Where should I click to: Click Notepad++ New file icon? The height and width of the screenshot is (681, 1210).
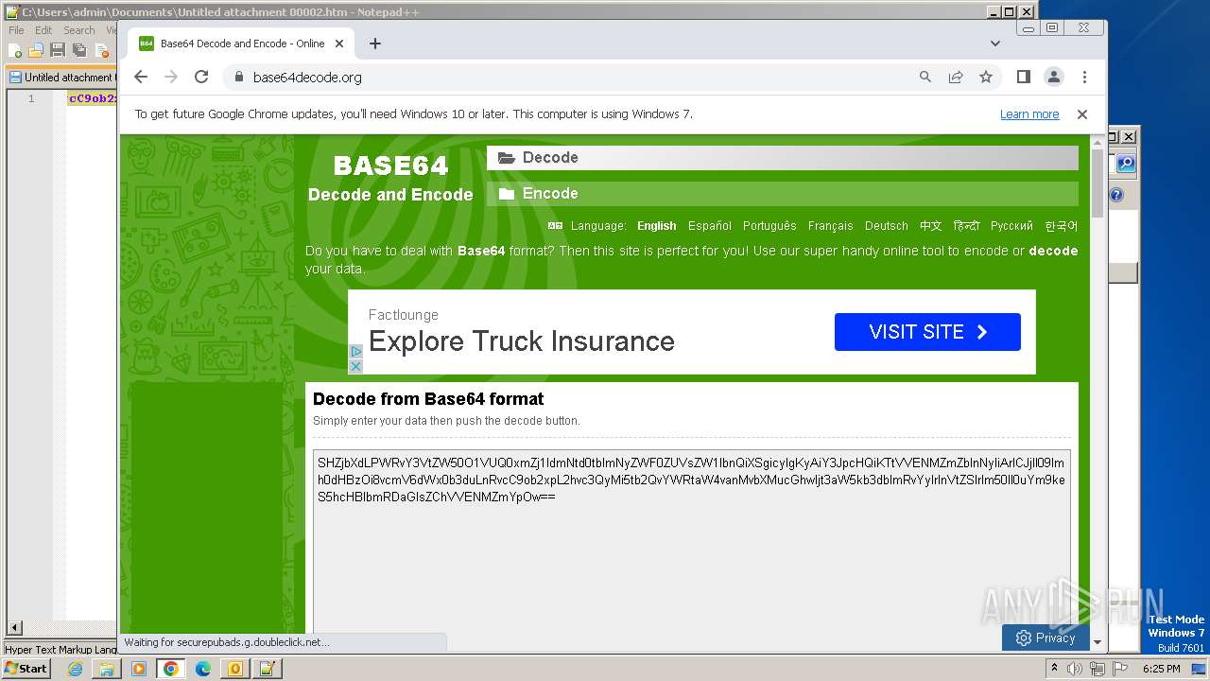tap(15, 50)
